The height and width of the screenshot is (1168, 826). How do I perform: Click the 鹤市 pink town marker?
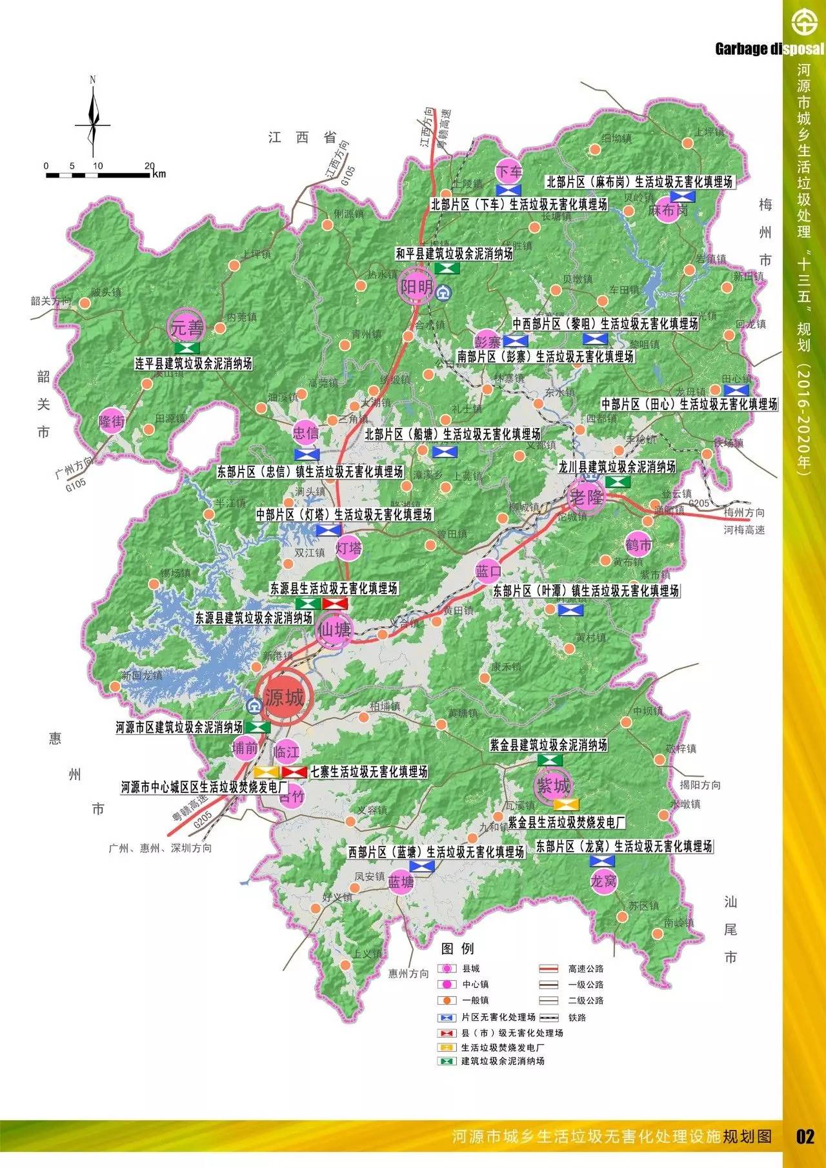[x=638, y=546]
